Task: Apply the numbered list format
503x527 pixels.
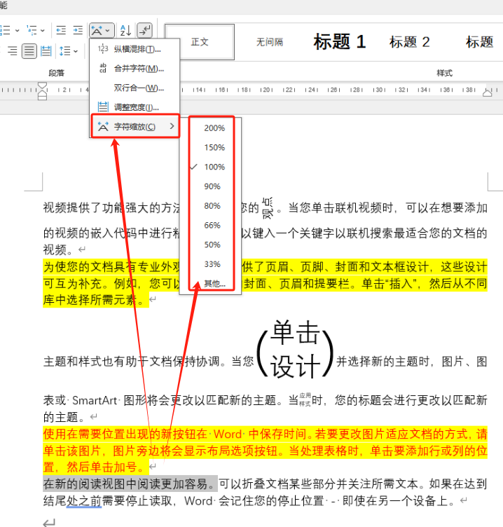Action: point(5,31)
